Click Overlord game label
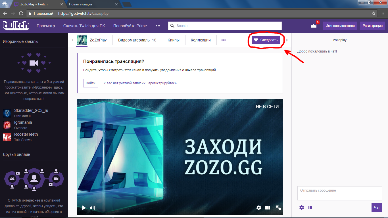 (x=21, y=128)
